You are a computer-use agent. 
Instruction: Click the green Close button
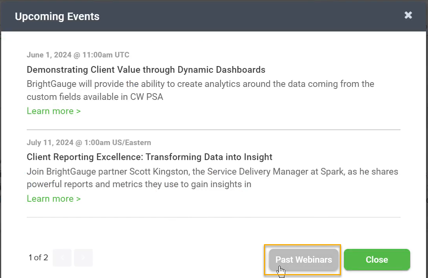coord(377,260)
